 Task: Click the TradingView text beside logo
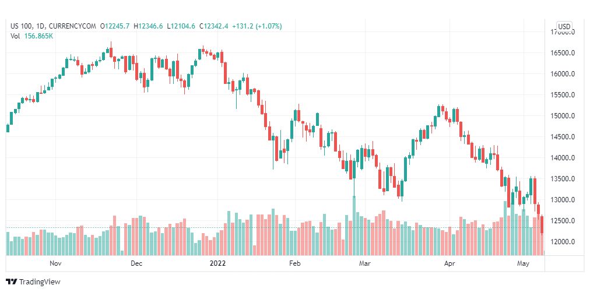point(40,282)
